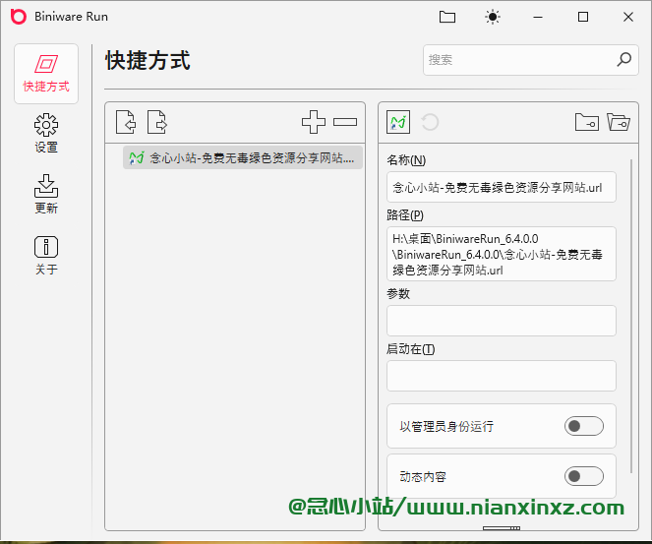Click the Biniware Run logo icon
The width and height of the screenshot is (652, 544).
[x=19, y=17]
